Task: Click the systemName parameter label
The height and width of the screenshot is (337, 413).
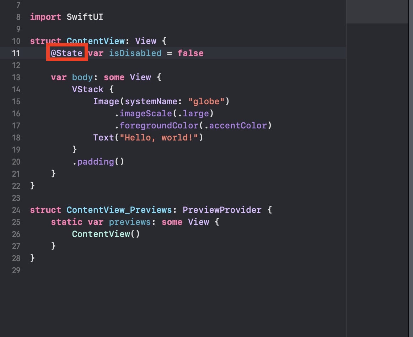Action: click(x=151, y=101)
